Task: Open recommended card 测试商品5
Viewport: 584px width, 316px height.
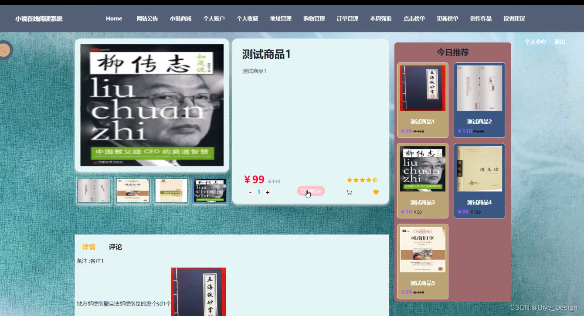Action: tap(423, 262)
